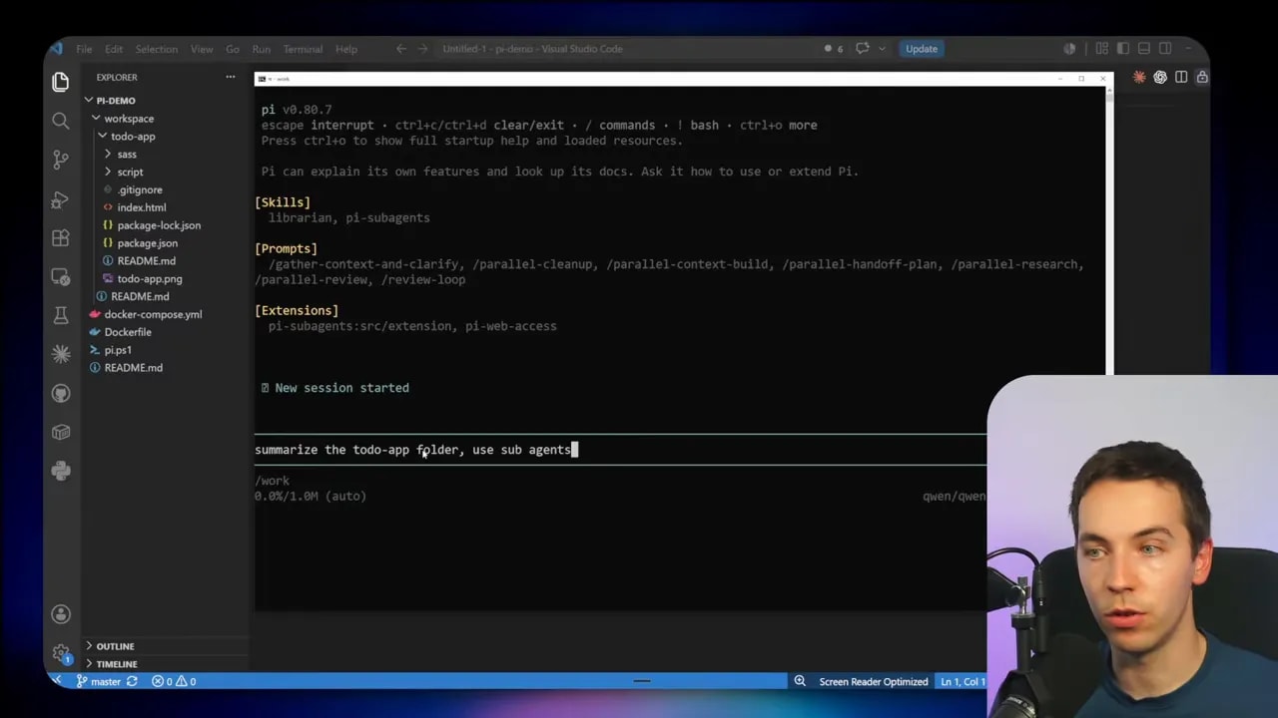Click the terminal window scroll up arrow
This screenshot has width=1278, height=718.
coord(1109,93)
